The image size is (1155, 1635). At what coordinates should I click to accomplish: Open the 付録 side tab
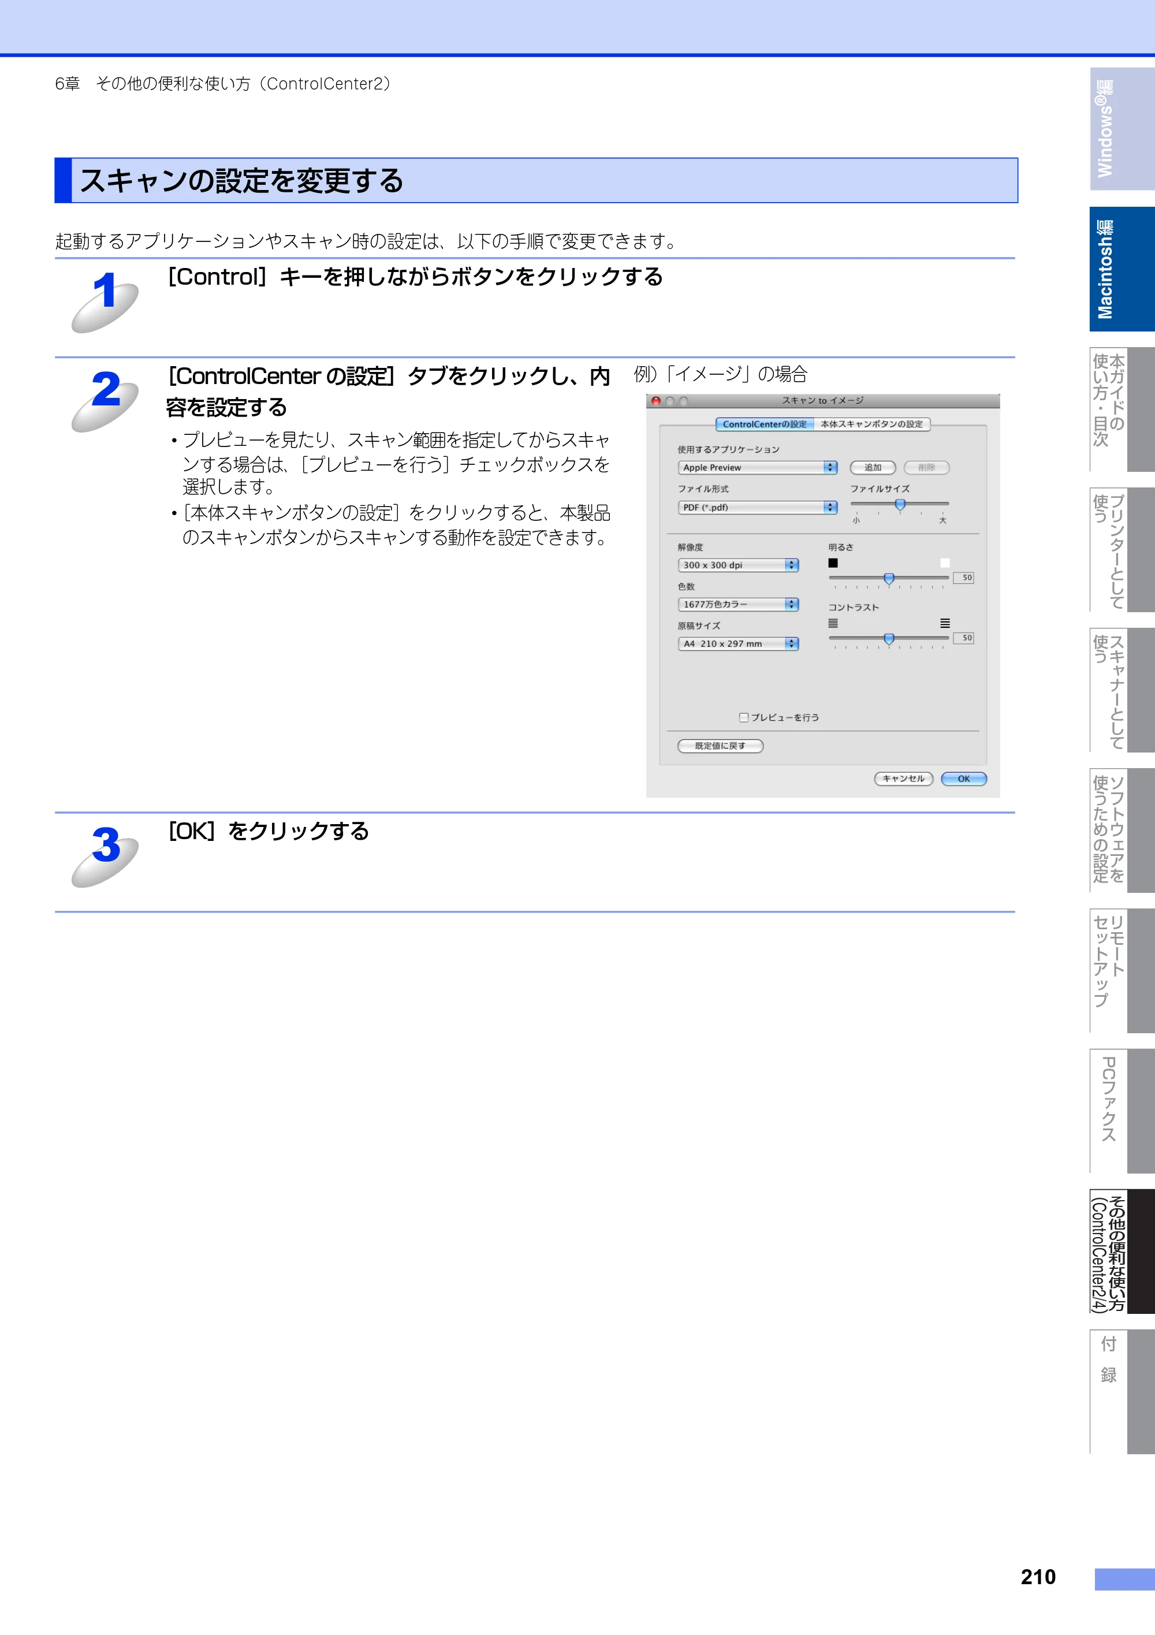pyautogui.click(x=1122, y=1391)
